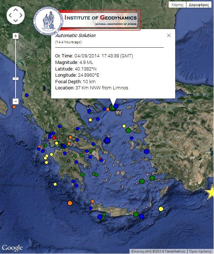Click the Institute of Geodynamics banner
This screenshot has height=254, width=214.
[x=99, y=20]
